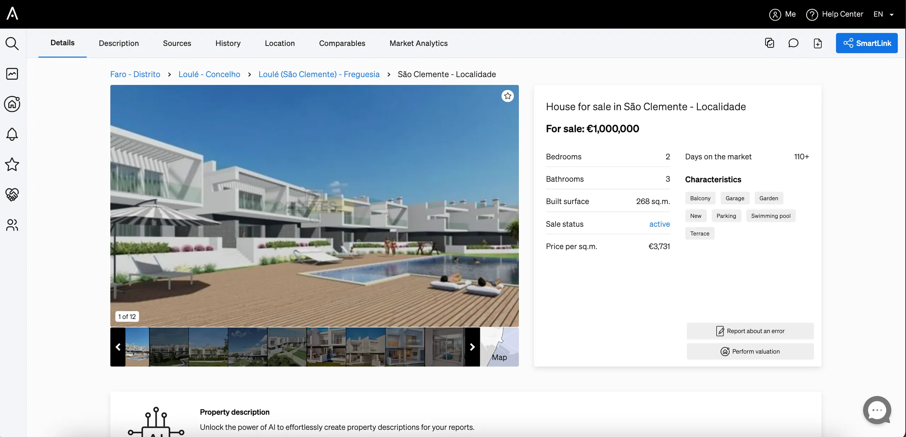Open the search icon in sidebar
The height and width of the screenshot is (437, 906).
(12, 43)
